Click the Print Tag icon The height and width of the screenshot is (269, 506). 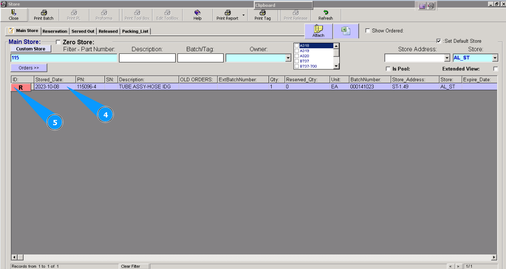pyautogui.click(x=263, y=15)
